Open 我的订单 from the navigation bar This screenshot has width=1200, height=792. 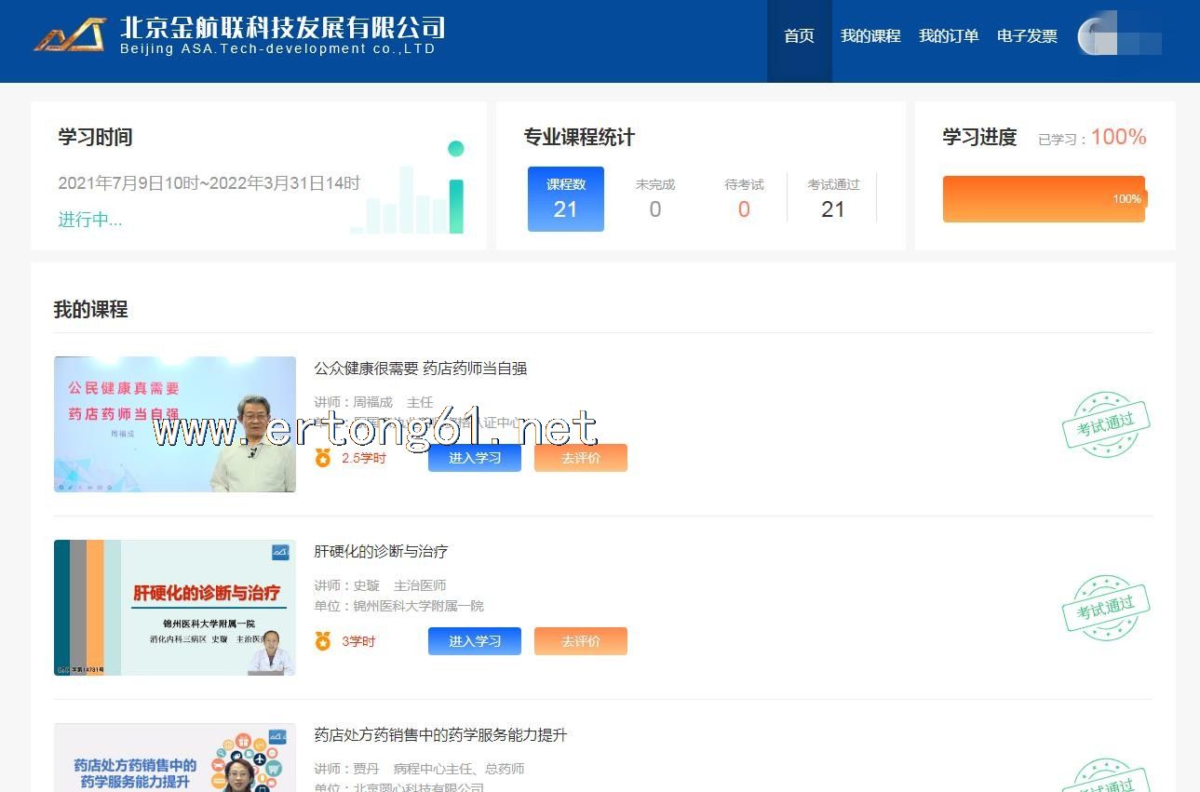949,36
